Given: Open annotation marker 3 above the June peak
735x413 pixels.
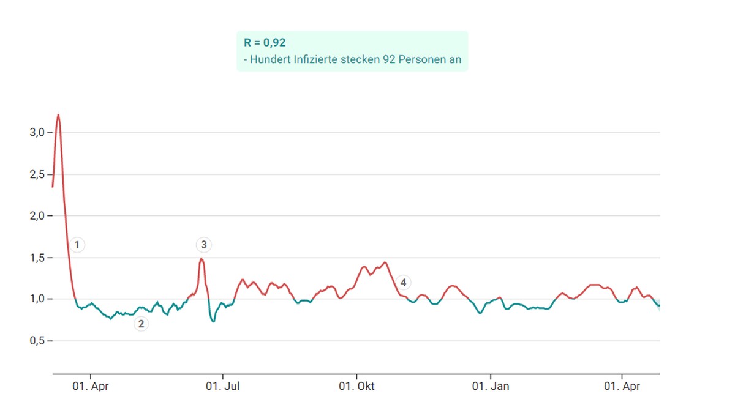Looking at the screenshot, I should click(204, 245).
